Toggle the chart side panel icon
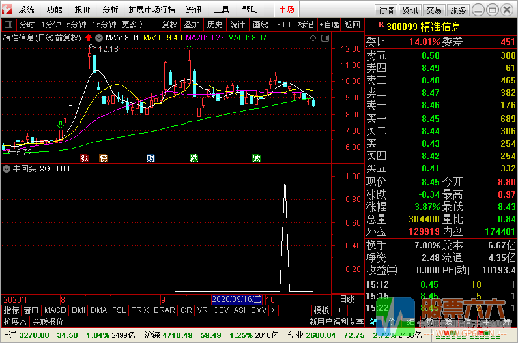 pos(325,38)
